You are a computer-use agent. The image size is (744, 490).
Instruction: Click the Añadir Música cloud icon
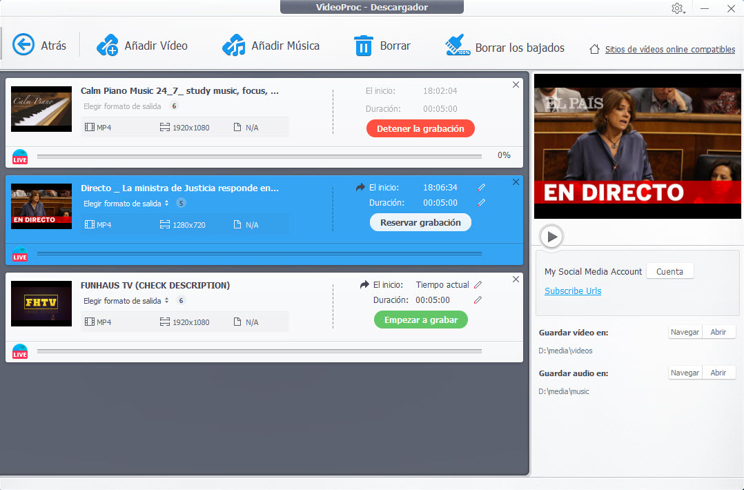(233, 46)
